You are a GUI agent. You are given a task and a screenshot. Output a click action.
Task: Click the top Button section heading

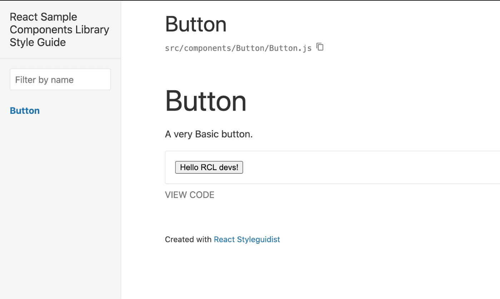coord(196,24)
